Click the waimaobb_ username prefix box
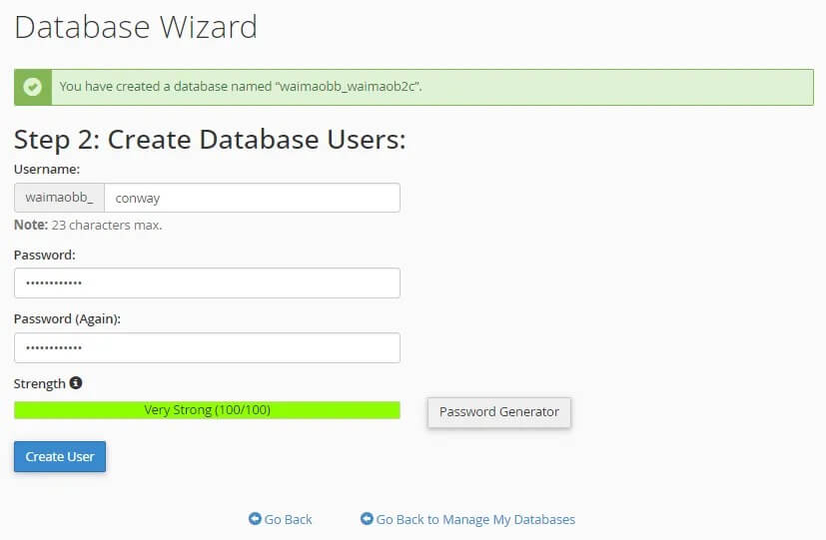Image resolution: width=826 pixels, height=540 pixels. coord(59,198)
